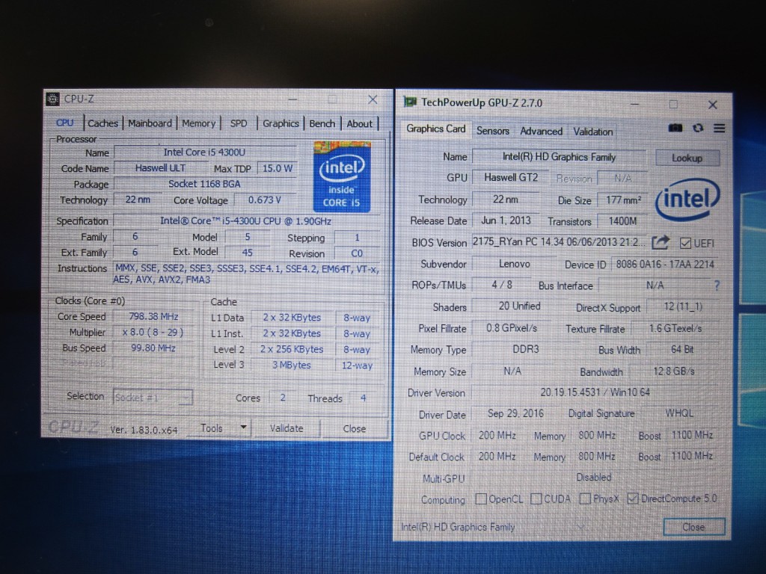766x574 pixels.
Task: Click the Die Size value 177 mm²
Action: [623, 200]
